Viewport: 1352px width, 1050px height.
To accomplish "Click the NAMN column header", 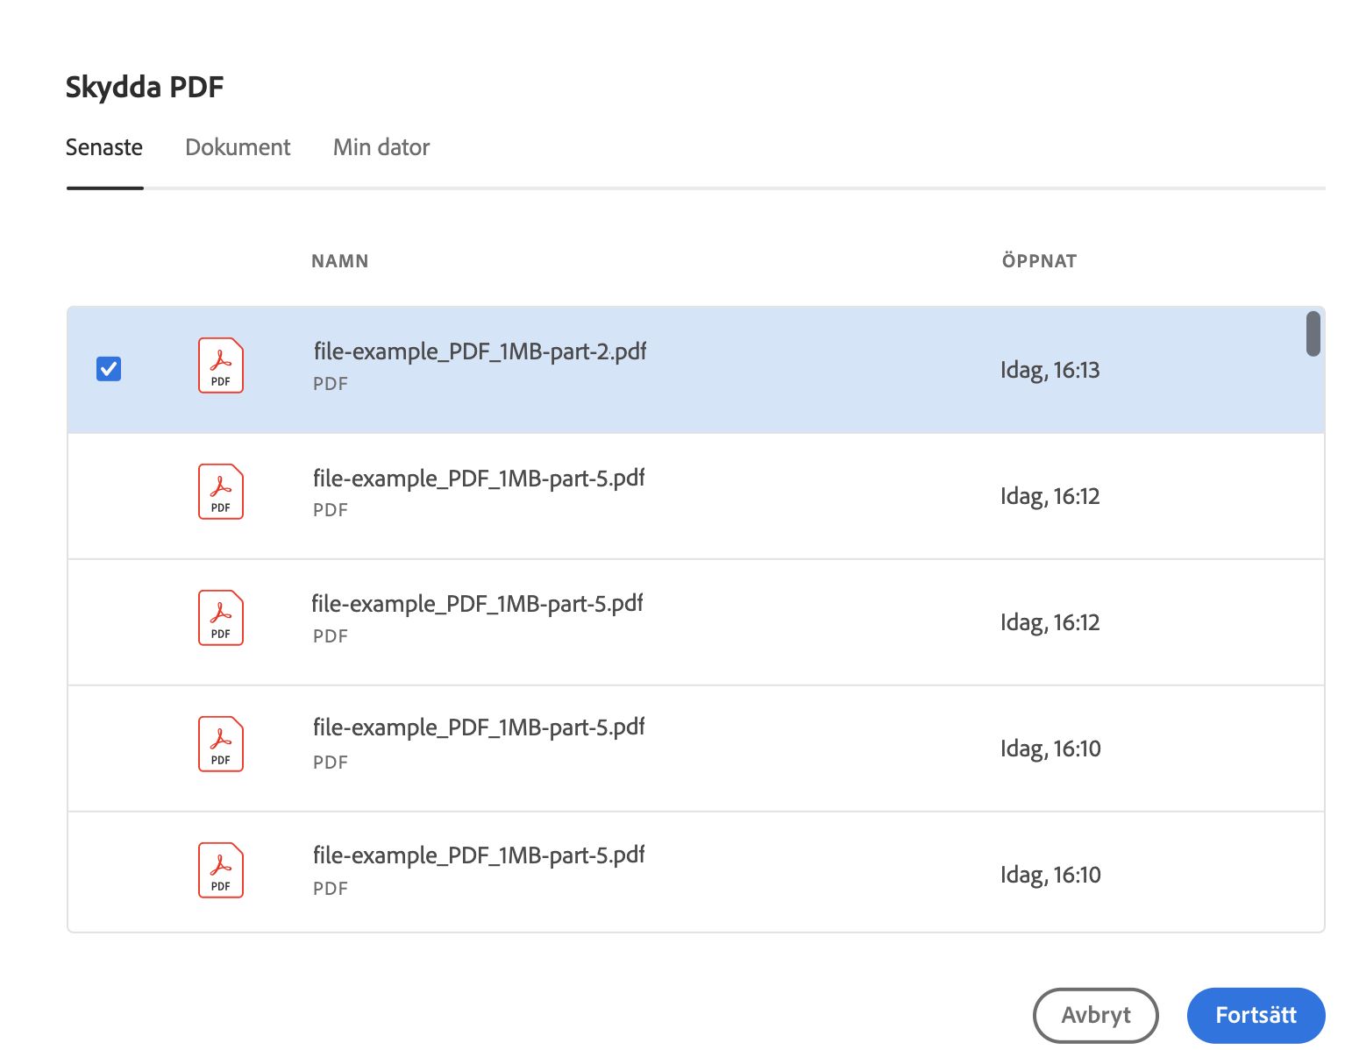I will pos(340,261).
